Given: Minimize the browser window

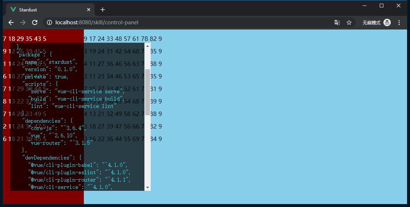Looking at the screenshot, I should tap(365, 6).
